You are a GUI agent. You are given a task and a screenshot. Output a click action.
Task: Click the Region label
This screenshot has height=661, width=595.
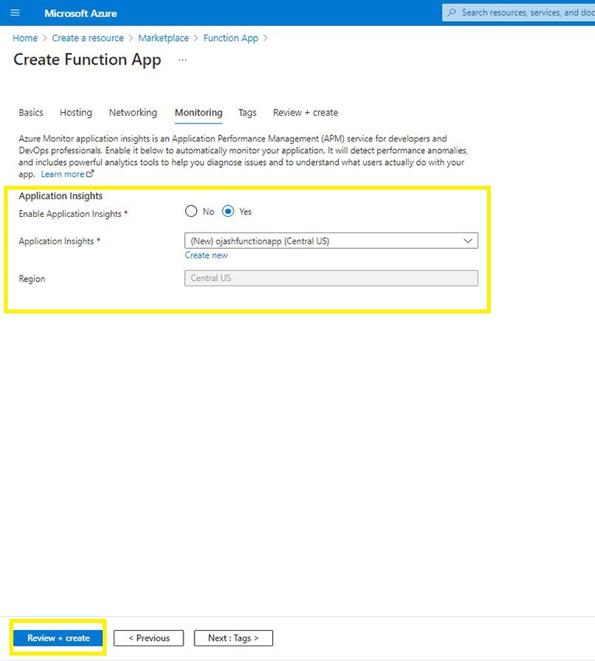click(x=32, y=278)
